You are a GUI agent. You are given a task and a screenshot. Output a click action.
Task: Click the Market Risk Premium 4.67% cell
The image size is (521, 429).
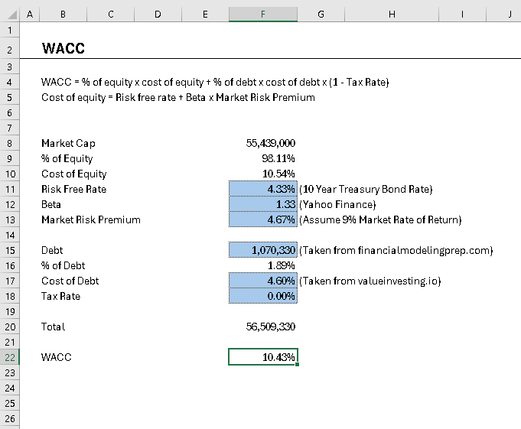click(263, 219)
